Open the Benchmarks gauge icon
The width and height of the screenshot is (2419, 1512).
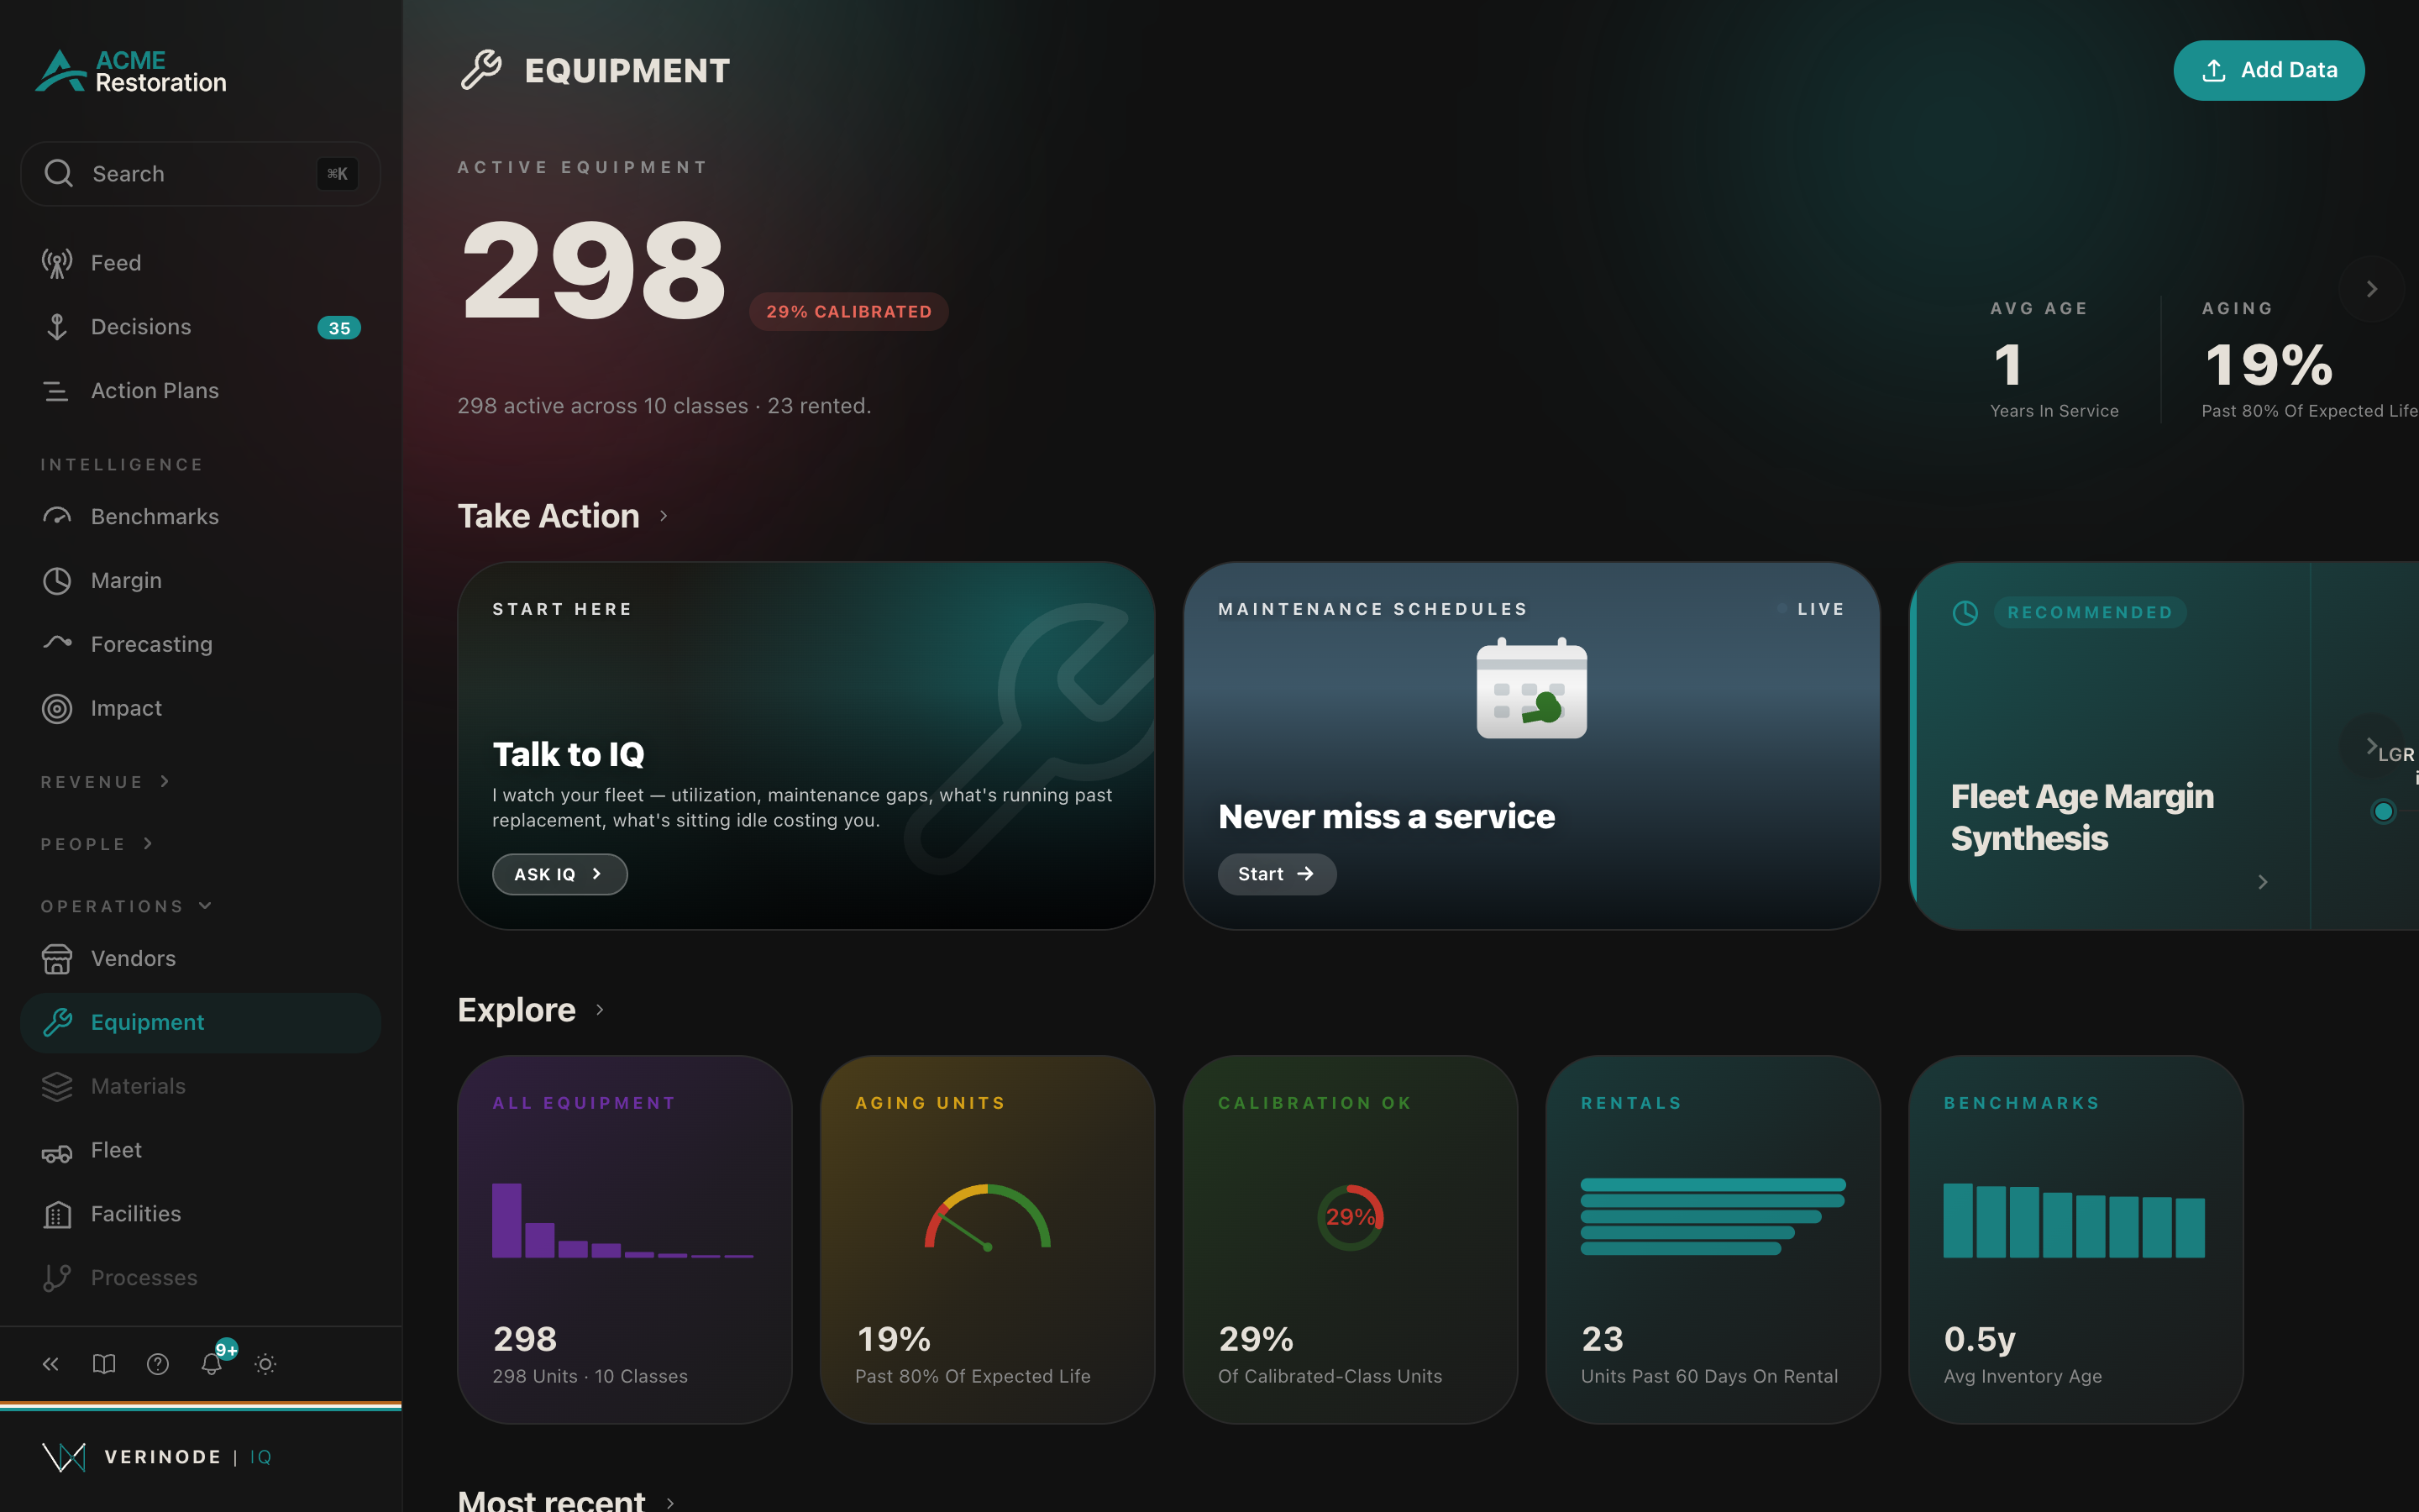coord(57,517)
